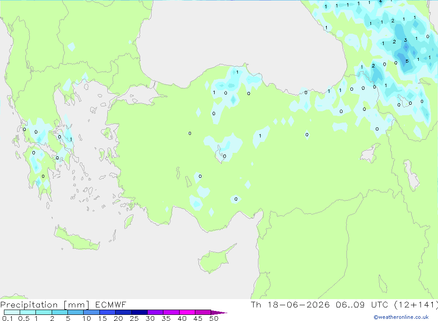The image size is (438, 321).
Task: Click the precipitation value '3' on the map
Action: pos(405,40)
